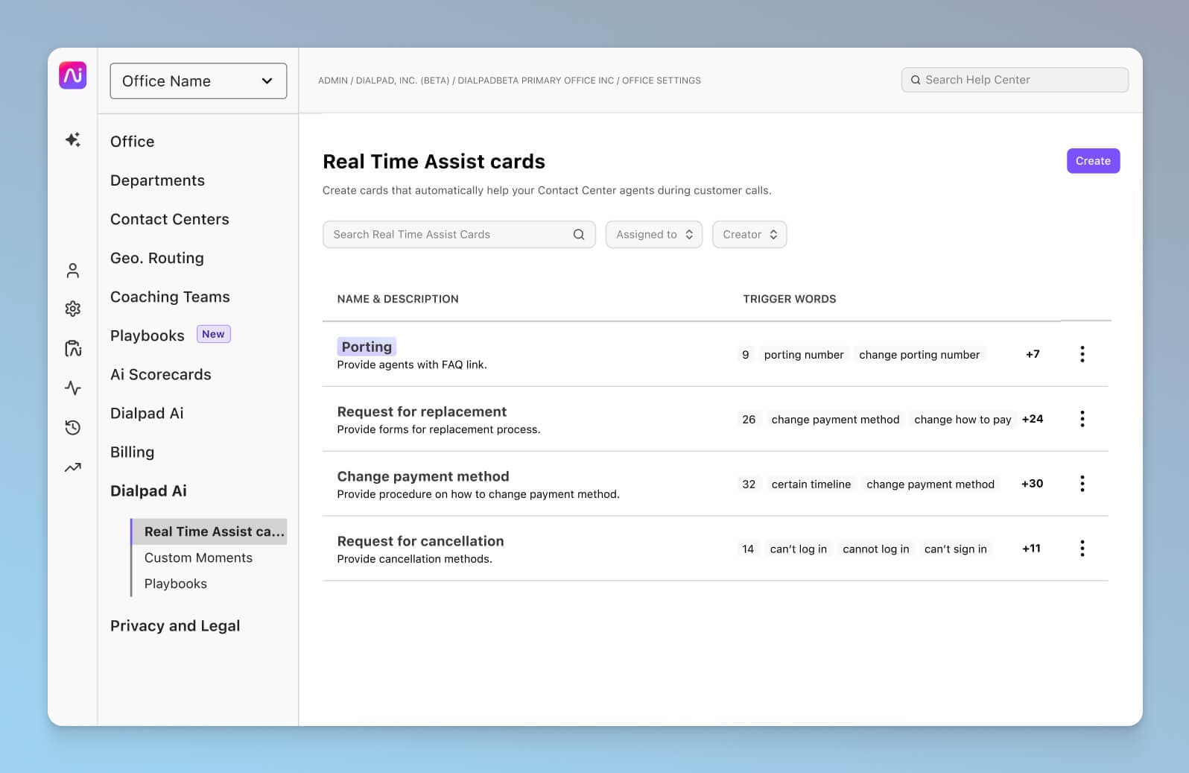Focus the Search Help Center field
Image resolution: width=1189 pixels, height=773 pixels.
pos(1021,80)
